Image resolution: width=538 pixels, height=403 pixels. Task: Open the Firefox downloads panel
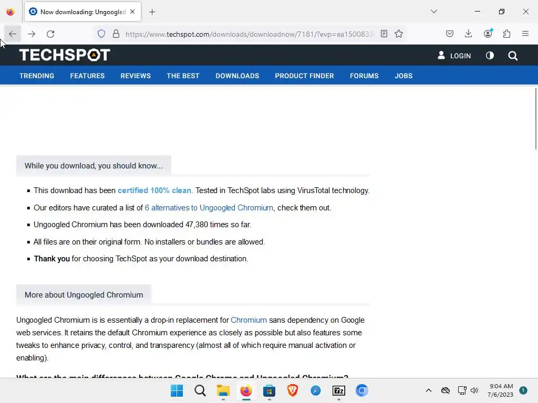(468, 34)
